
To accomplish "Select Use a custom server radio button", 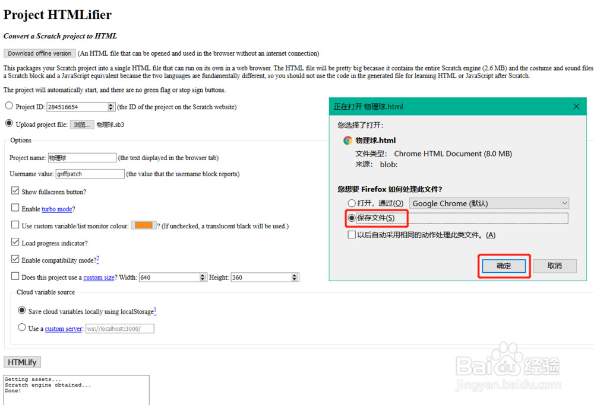I will tap(22, 327).
